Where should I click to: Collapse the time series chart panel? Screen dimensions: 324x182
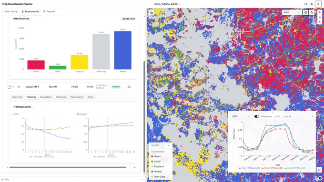(x=313, y=116)
